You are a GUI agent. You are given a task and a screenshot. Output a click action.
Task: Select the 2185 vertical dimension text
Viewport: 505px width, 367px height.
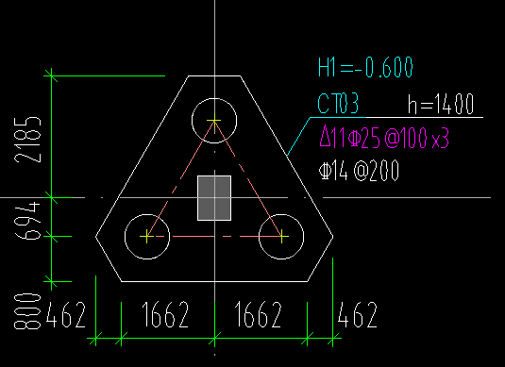tap(27, 140)
